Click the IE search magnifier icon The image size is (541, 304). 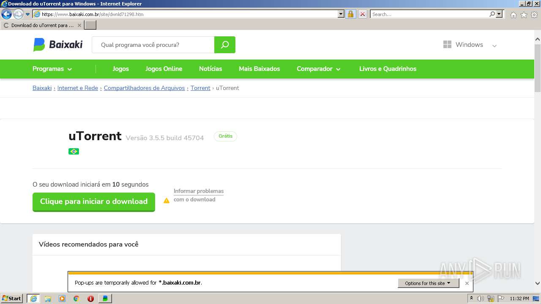click(x=492, y=14)
